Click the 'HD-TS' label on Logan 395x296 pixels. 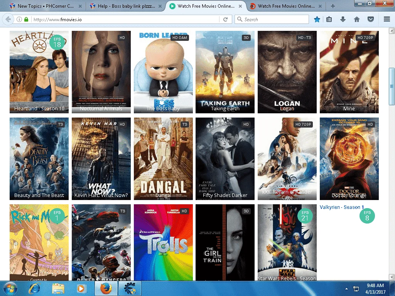305,37
